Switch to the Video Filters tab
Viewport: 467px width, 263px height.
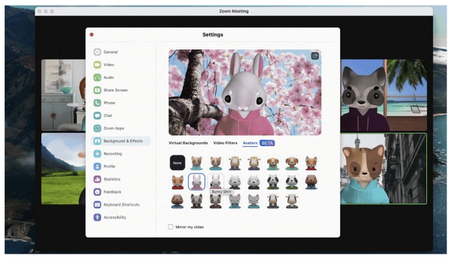pyautogui.click(x=225, y=143)
